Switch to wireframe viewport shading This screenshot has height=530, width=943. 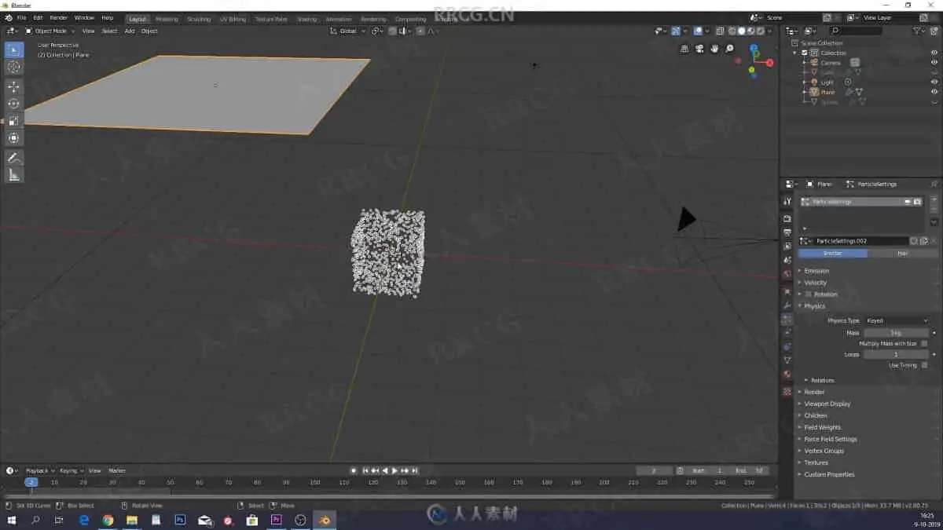coord(732,31)
